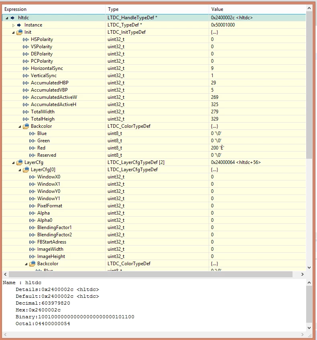This screenshot has height=340, width=317.
Task: Click the Red variable icon
Action: click(32, 148)
